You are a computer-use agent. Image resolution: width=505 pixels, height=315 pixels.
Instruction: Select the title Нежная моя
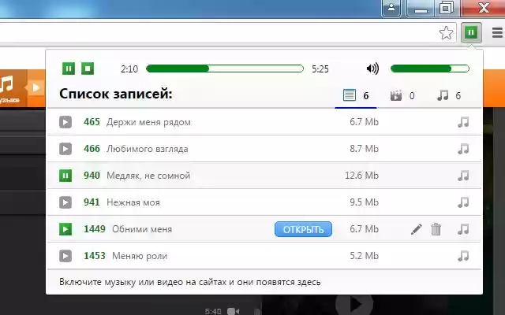click(x=133, y=202)
